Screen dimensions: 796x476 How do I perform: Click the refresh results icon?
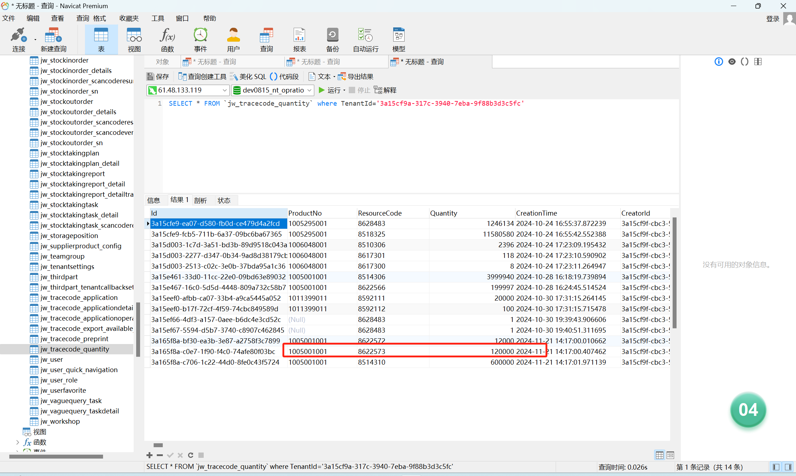click(x=191, y=455)
